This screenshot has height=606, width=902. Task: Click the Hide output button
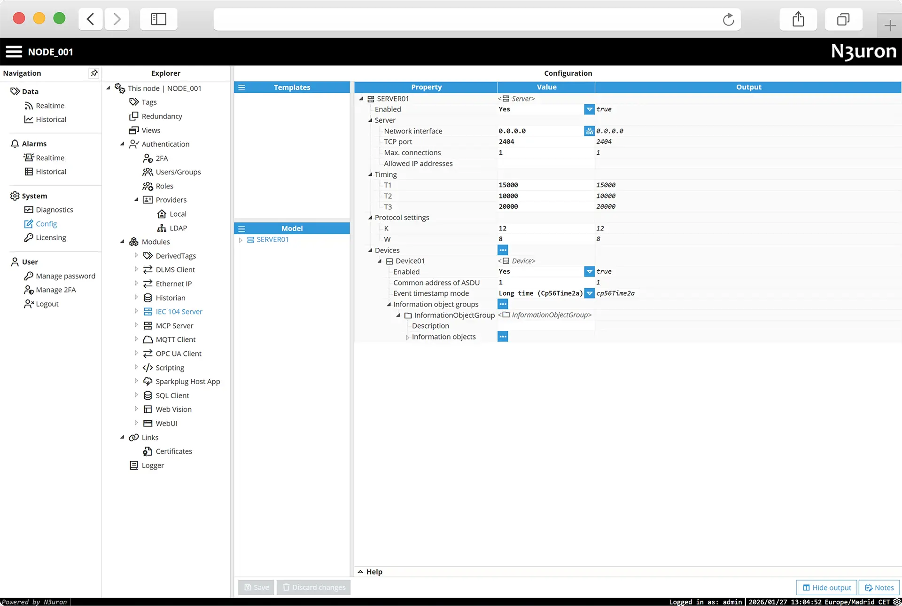pos(826,588)
